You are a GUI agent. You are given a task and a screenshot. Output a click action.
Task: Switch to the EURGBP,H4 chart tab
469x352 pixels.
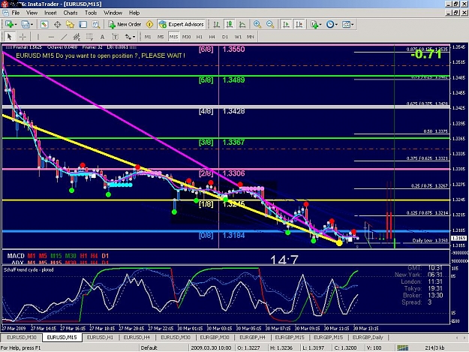252,337
